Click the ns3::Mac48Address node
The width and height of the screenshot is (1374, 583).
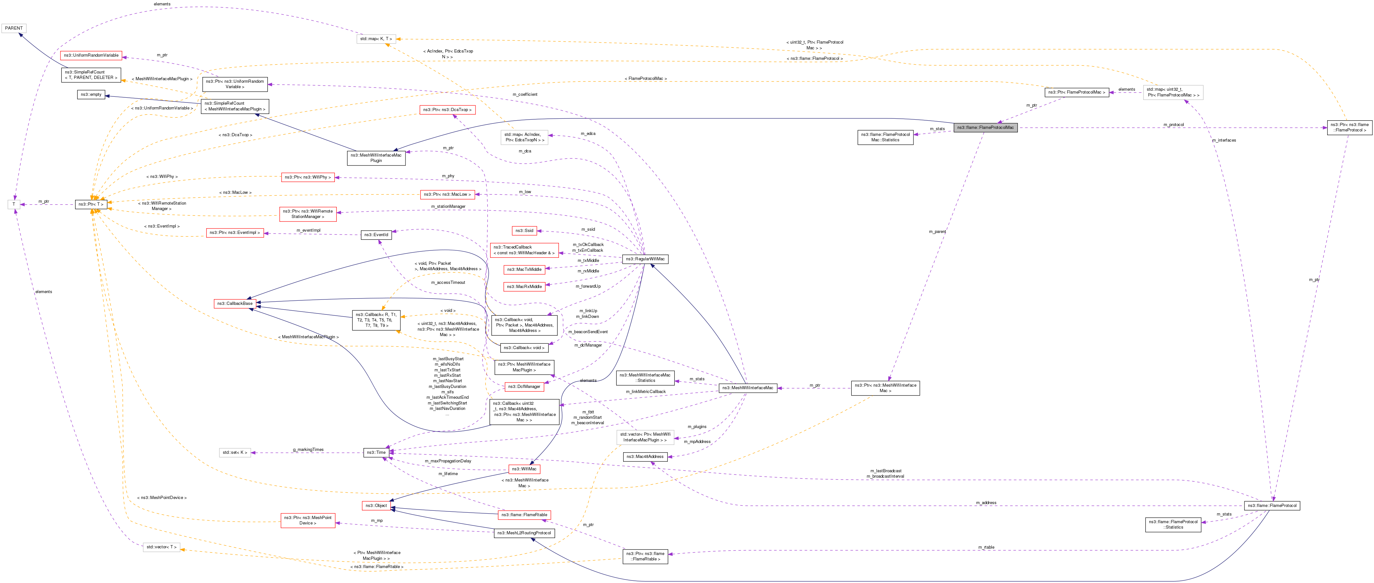(645, 457)
